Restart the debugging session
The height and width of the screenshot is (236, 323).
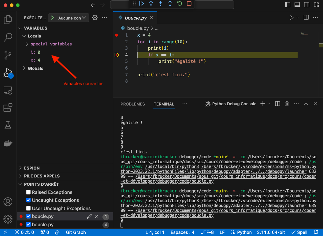click(180, 4)
